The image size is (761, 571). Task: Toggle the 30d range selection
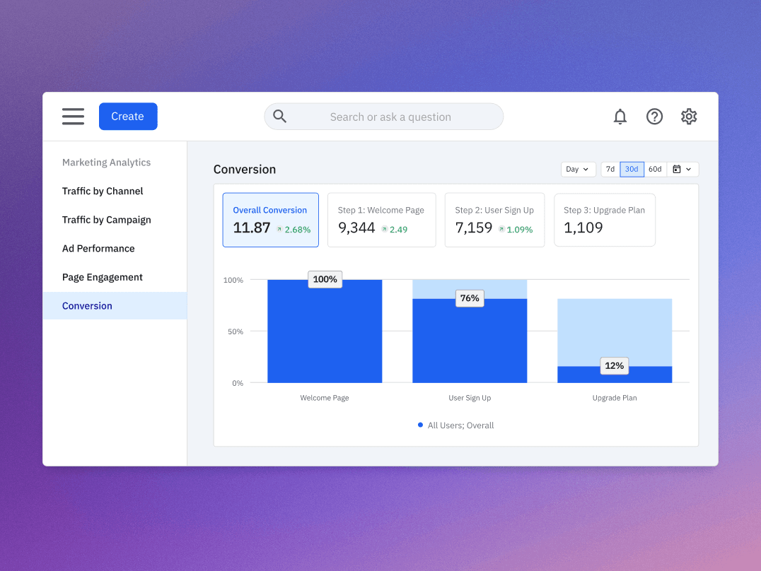pyautogui.click(x=632, y=169)
